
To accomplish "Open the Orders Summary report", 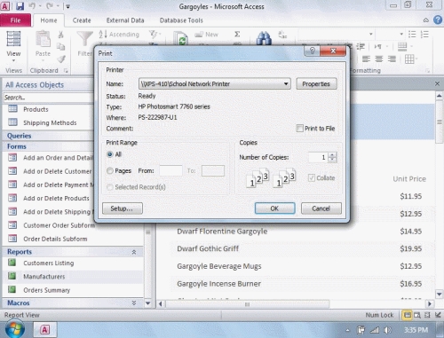I will [x=47, y=290].
